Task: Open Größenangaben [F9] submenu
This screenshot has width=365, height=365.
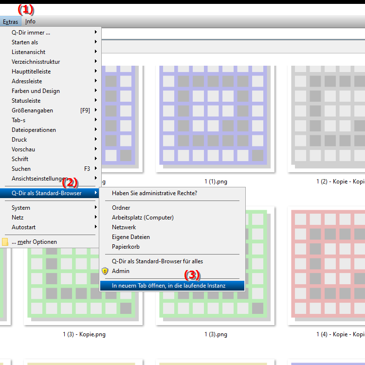Action: tap(51, 110)
